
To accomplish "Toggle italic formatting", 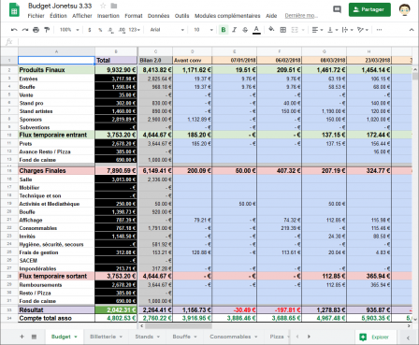I will pos(234,30).
